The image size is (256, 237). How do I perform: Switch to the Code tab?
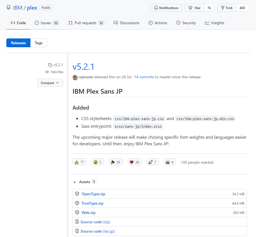(18, 23)
